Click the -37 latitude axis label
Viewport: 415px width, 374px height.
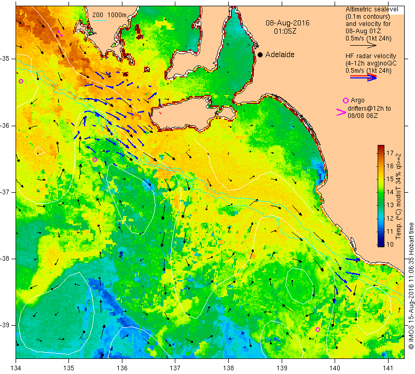tap(5, 192)
